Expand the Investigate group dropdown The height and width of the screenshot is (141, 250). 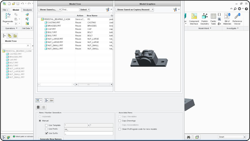tap(233, 28)
